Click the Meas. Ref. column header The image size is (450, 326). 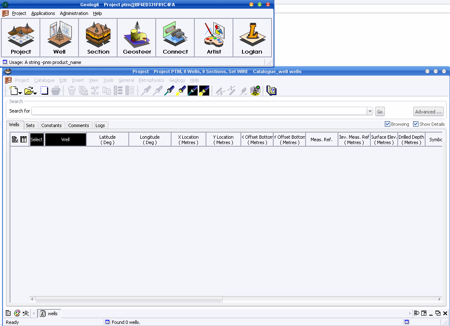(321, 140)
